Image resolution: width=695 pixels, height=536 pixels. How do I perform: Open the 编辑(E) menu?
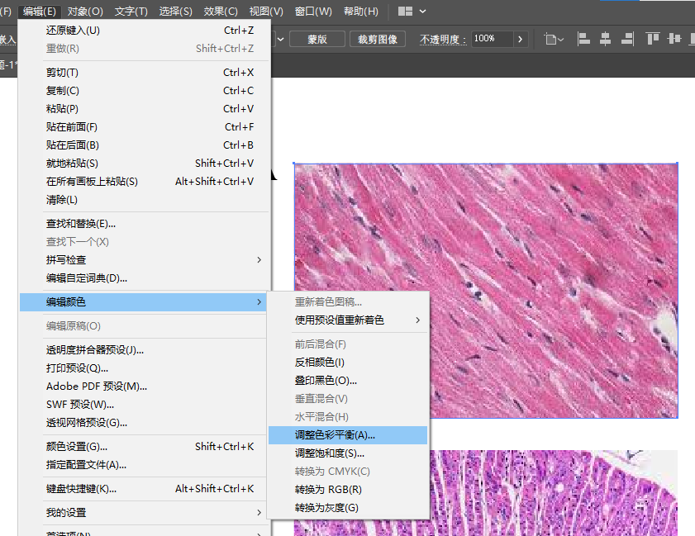click(x=40, y=11)
